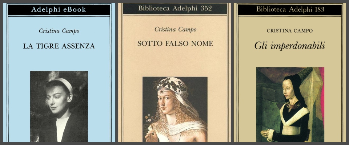Click uppercase CRISTINA CAMPO author name
The height and width of the screenshot is (145, 349).
(290, 31)
